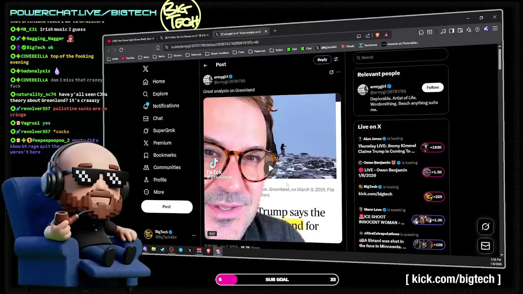Play the Greenland video

tap(271, 168)
